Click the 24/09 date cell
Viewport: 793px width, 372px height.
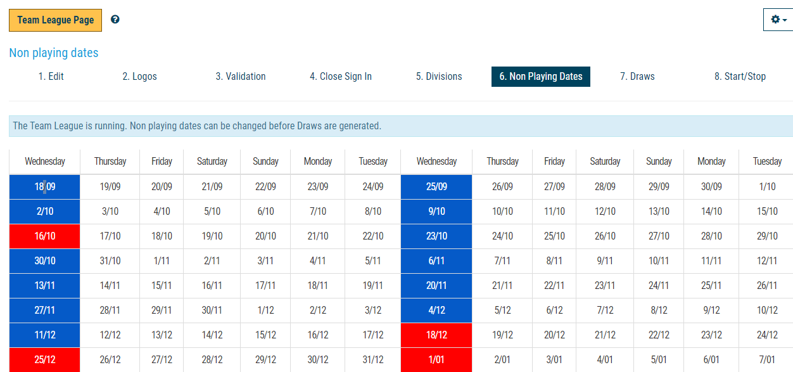(373, 187)
